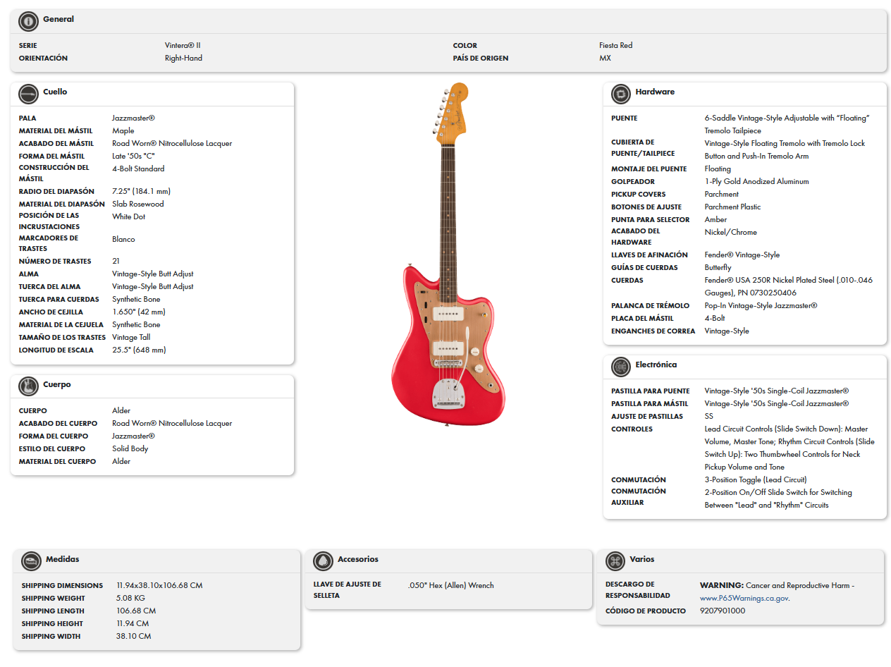Screen dimensions: 891x667
Task: Click the MONTAJE DEL PUENTE label
Action: click(649, 169)
